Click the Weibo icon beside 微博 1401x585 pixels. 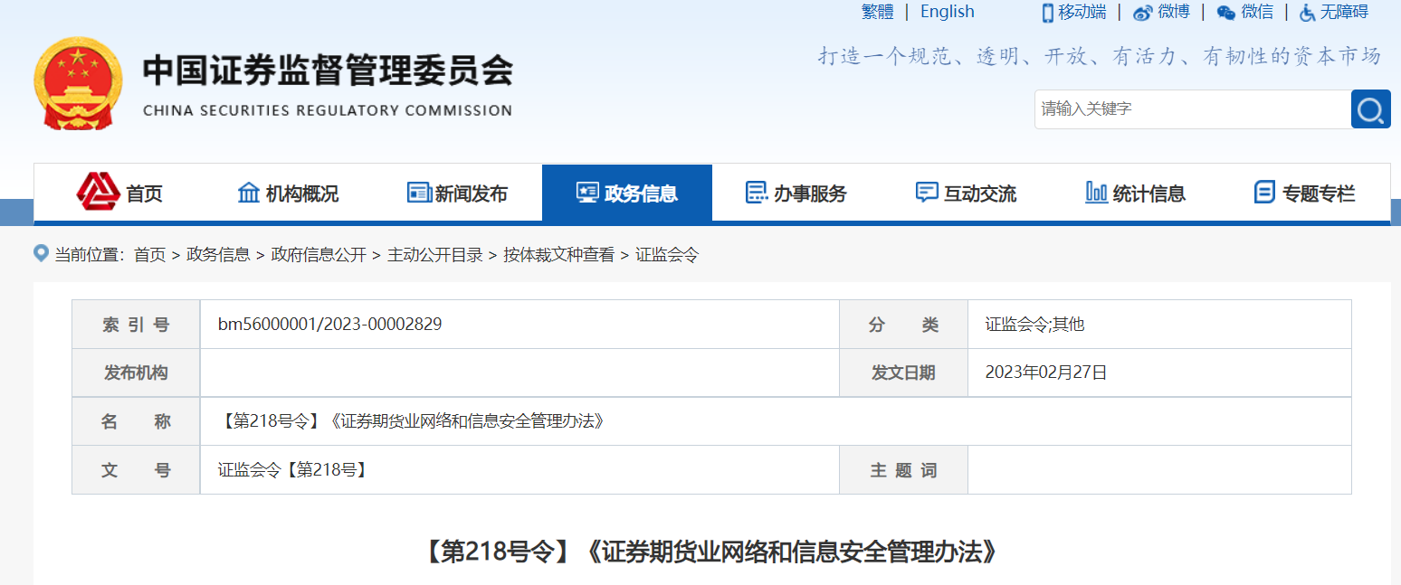(x=1143, y=13)
